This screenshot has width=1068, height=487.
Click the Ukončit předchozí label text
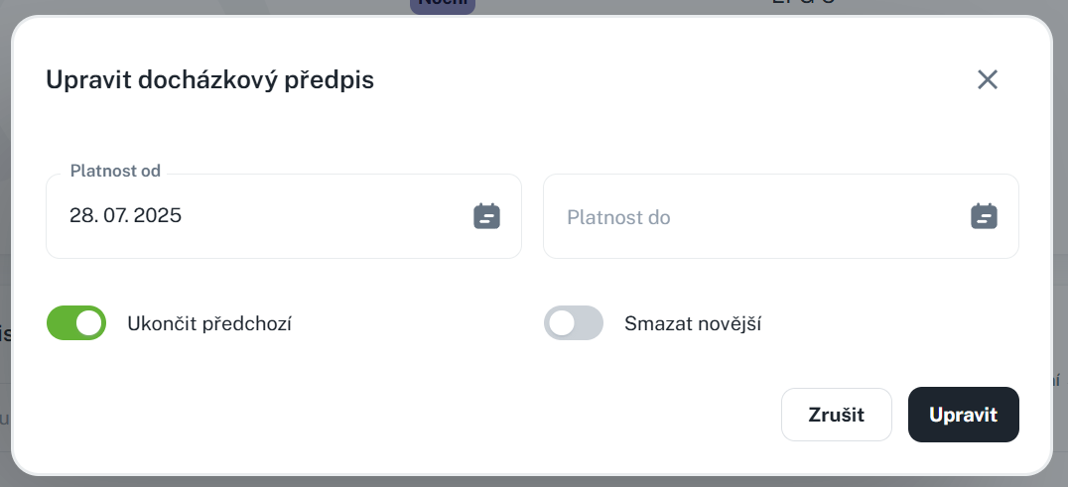tap(209, 323)
